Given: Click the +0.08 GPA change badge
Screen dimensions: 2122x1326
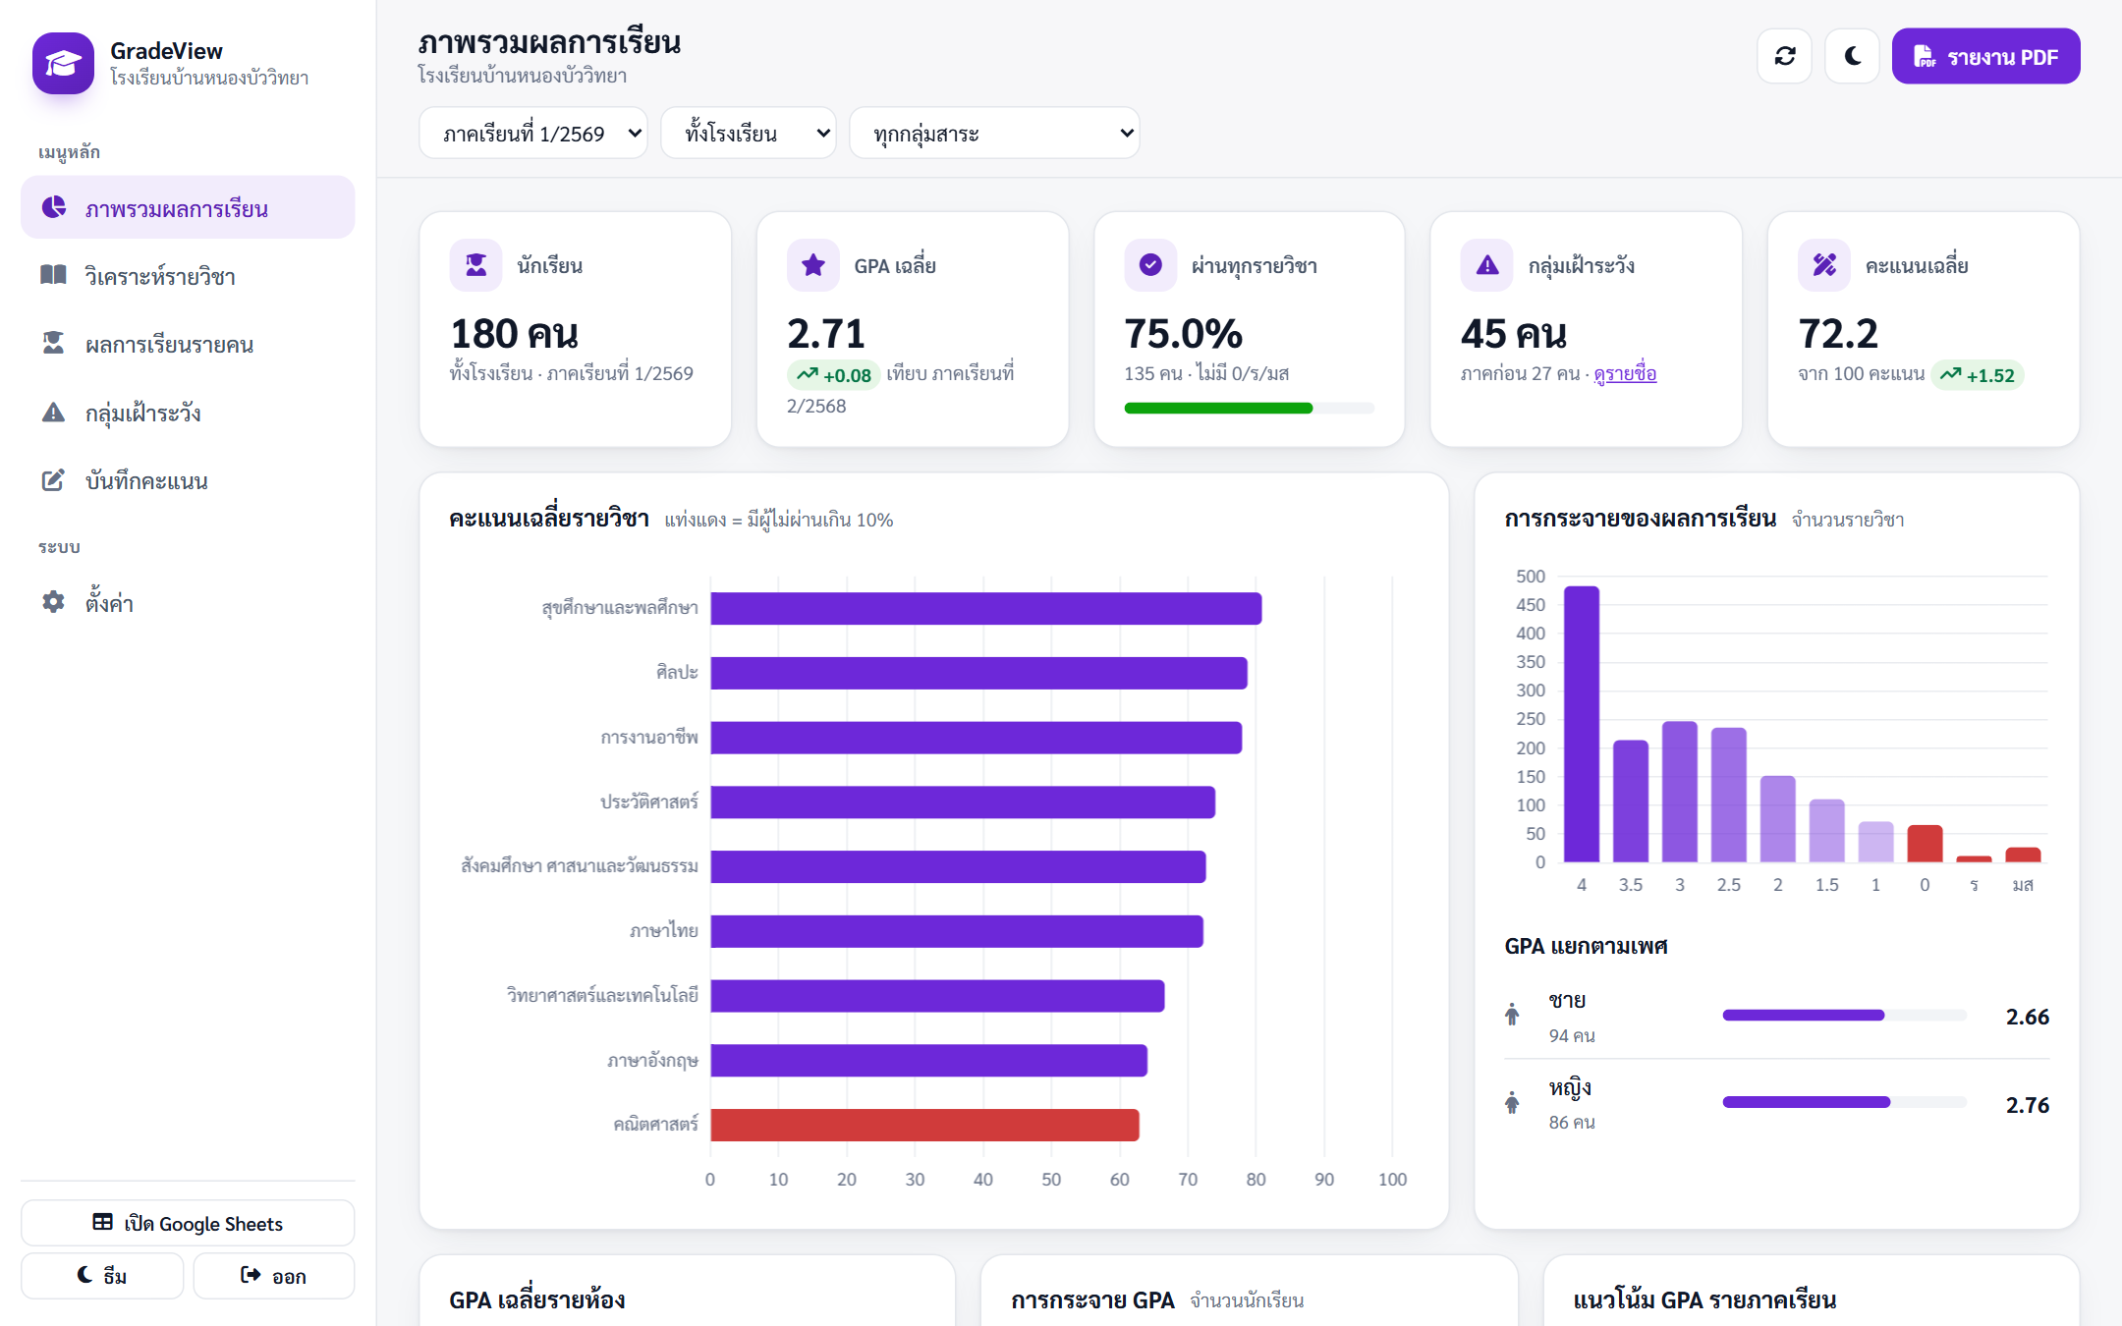Looking at the screenshot, I should 834,374.
